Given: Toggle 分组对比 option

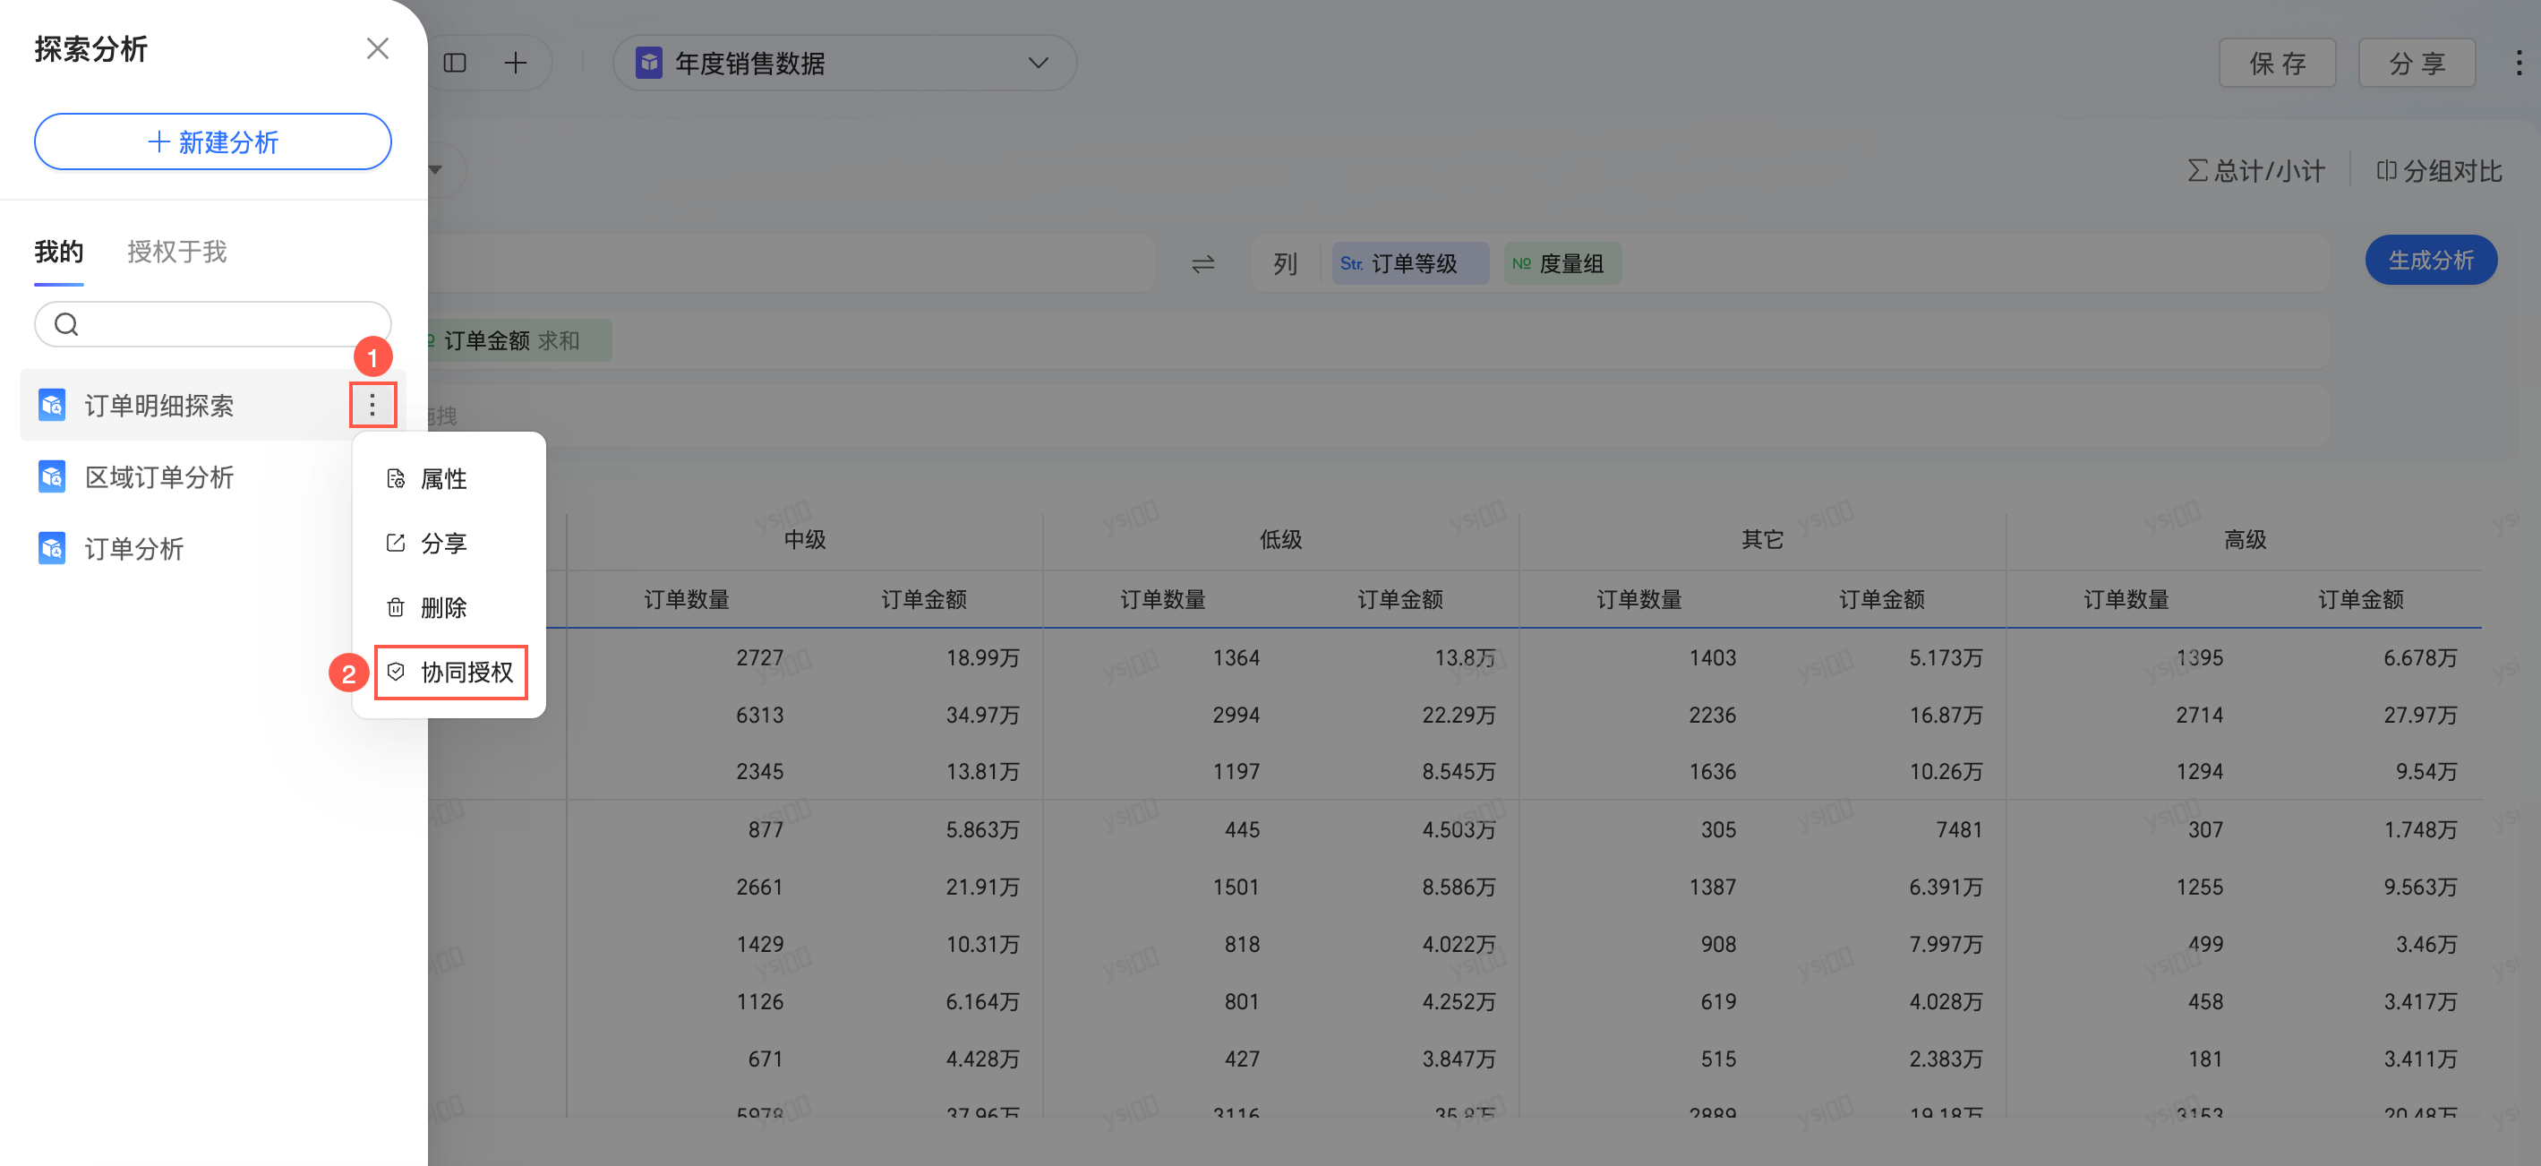Looking at the screenshot, I should [x=2438, y=171].
